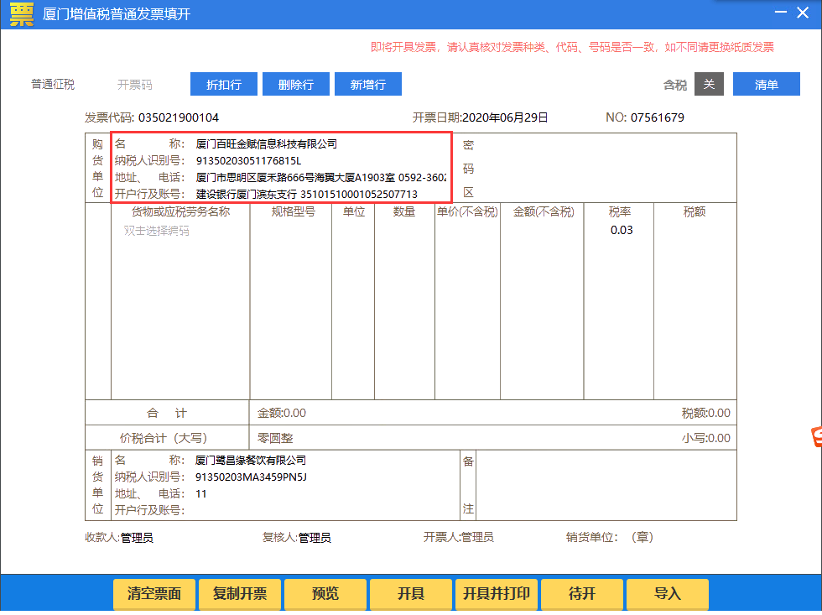Open the 预览 preview
Image resolution: width=822 pixels, height=615 pixels.
325,593
